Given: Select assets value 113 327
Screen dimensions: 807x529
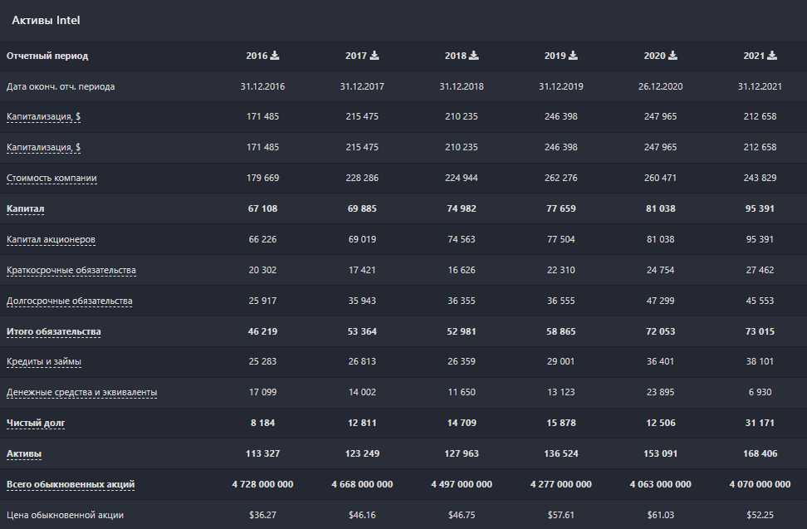Looking at the screenshot, I should (x=262, y=454).
